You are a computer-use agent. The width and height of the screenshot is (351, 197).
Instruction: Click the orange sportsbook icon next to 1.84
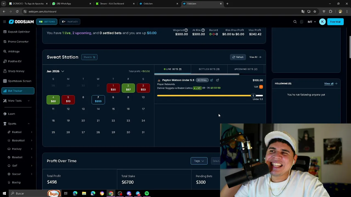261,87
